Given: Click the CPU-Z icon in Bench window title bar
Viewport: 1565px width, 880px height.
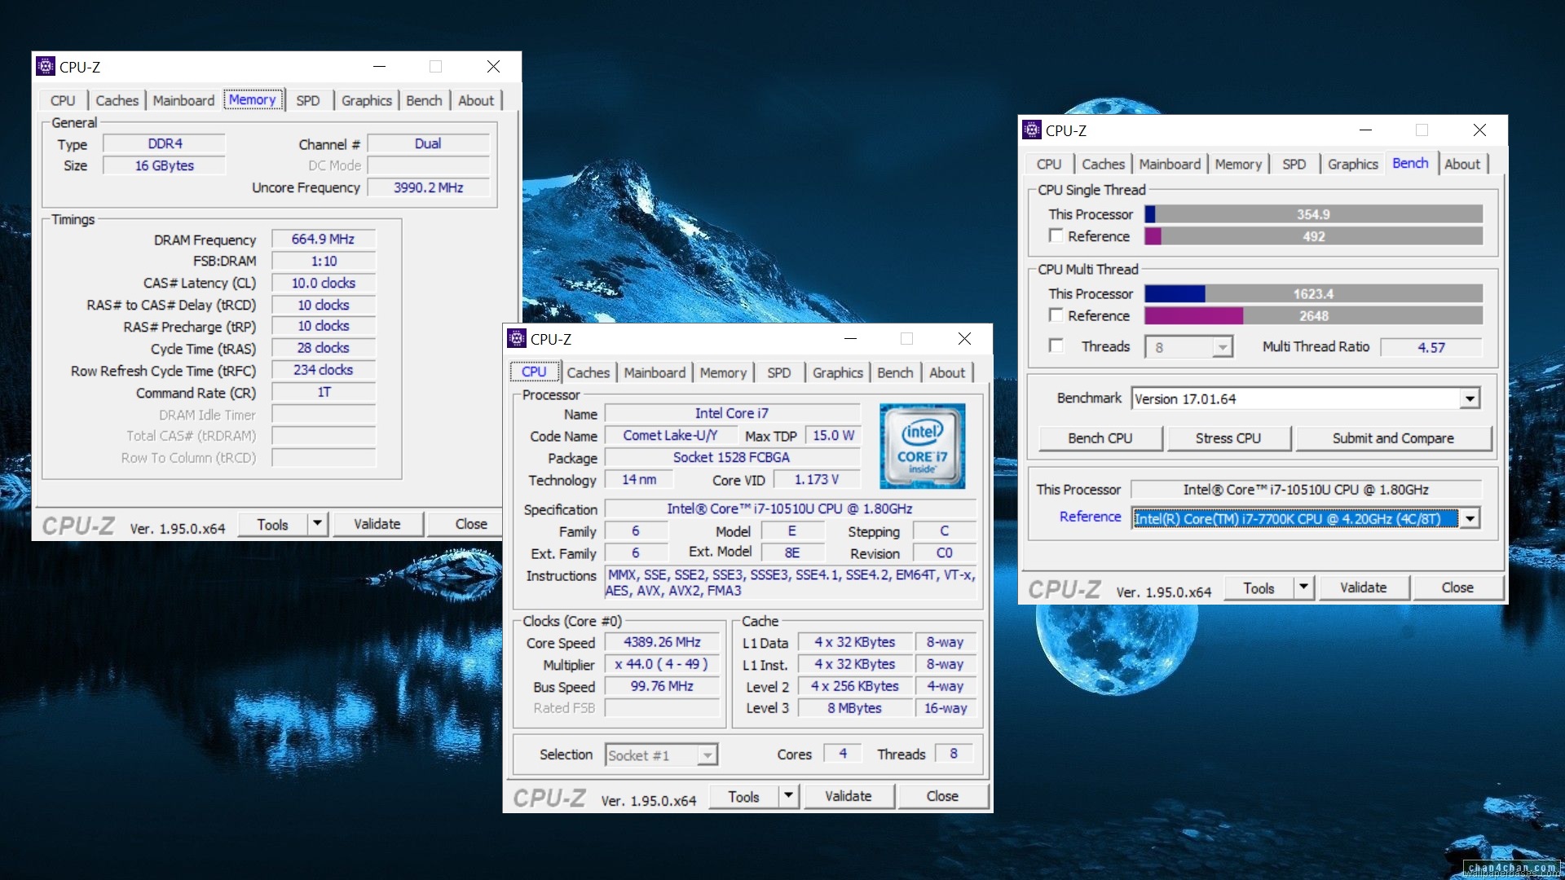Looking at the screenshot, I should coord(1032,130).
